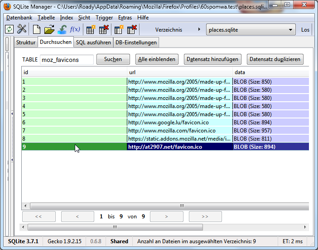Switch to the Struktur tab

pyautogui.click(x=26, y=42)
